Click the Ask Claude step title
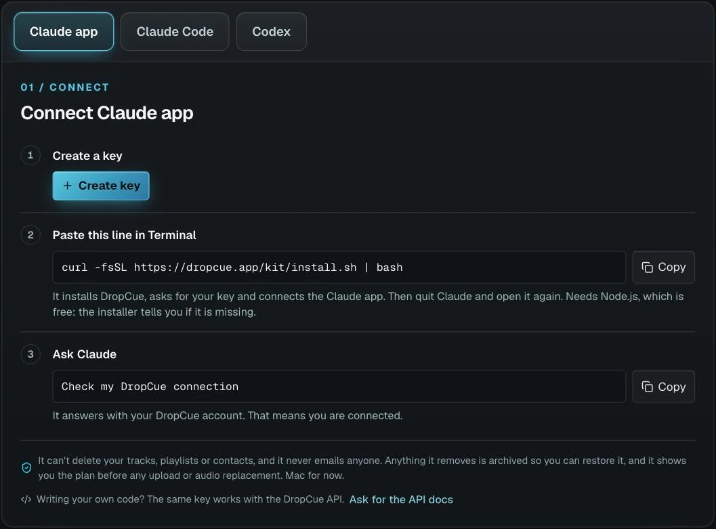 pos(85,354)
